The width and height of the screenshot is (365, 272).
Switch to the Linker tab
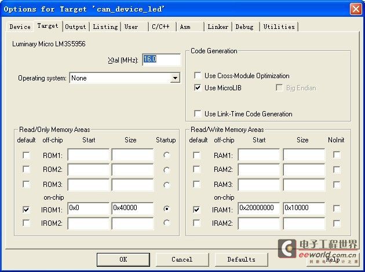[218, 27]
